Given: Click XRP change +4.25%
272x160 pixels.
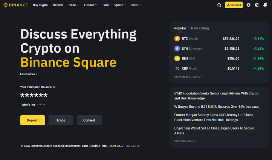Looking at the screenshot, I should (258, 69).
